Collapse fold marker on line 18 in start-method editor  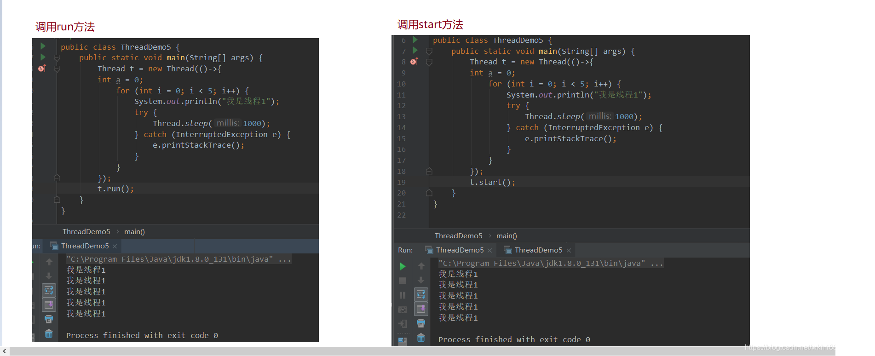coord(429,171)
